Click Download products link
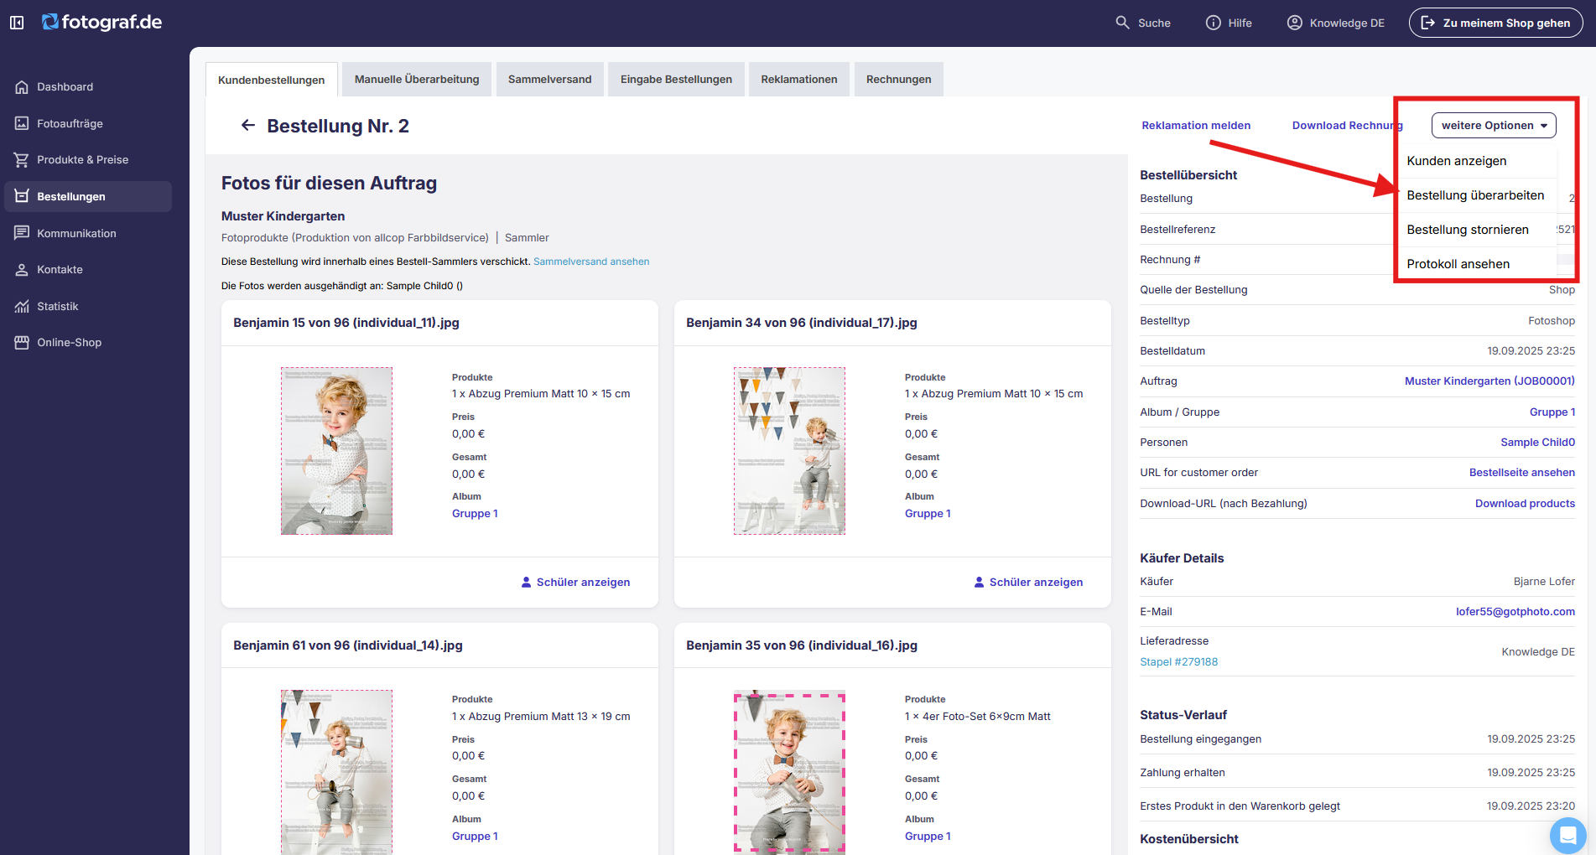 tap(1525, 504)
